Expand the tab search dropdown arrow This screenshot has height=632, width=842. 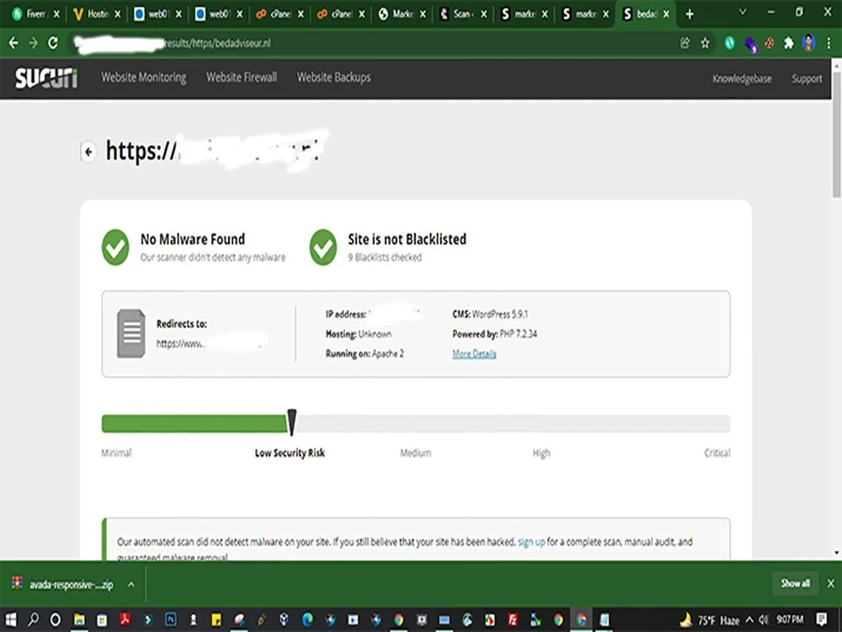click(743, 12)
